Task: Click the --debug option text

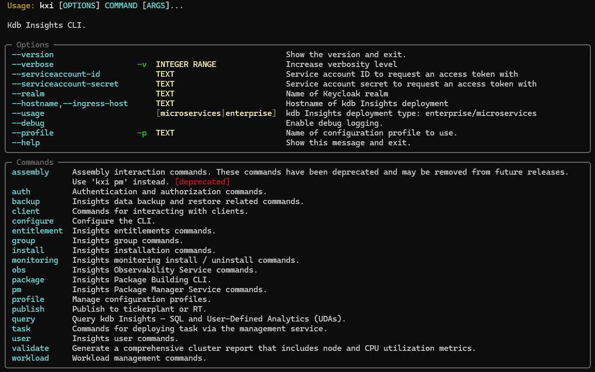Action: 28,124
